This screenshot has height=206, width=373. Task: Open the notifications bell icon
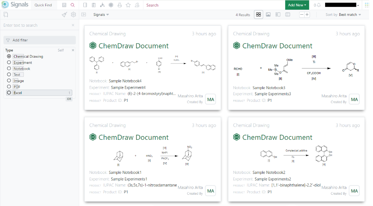pyautogui.click(x=318, y=5)
